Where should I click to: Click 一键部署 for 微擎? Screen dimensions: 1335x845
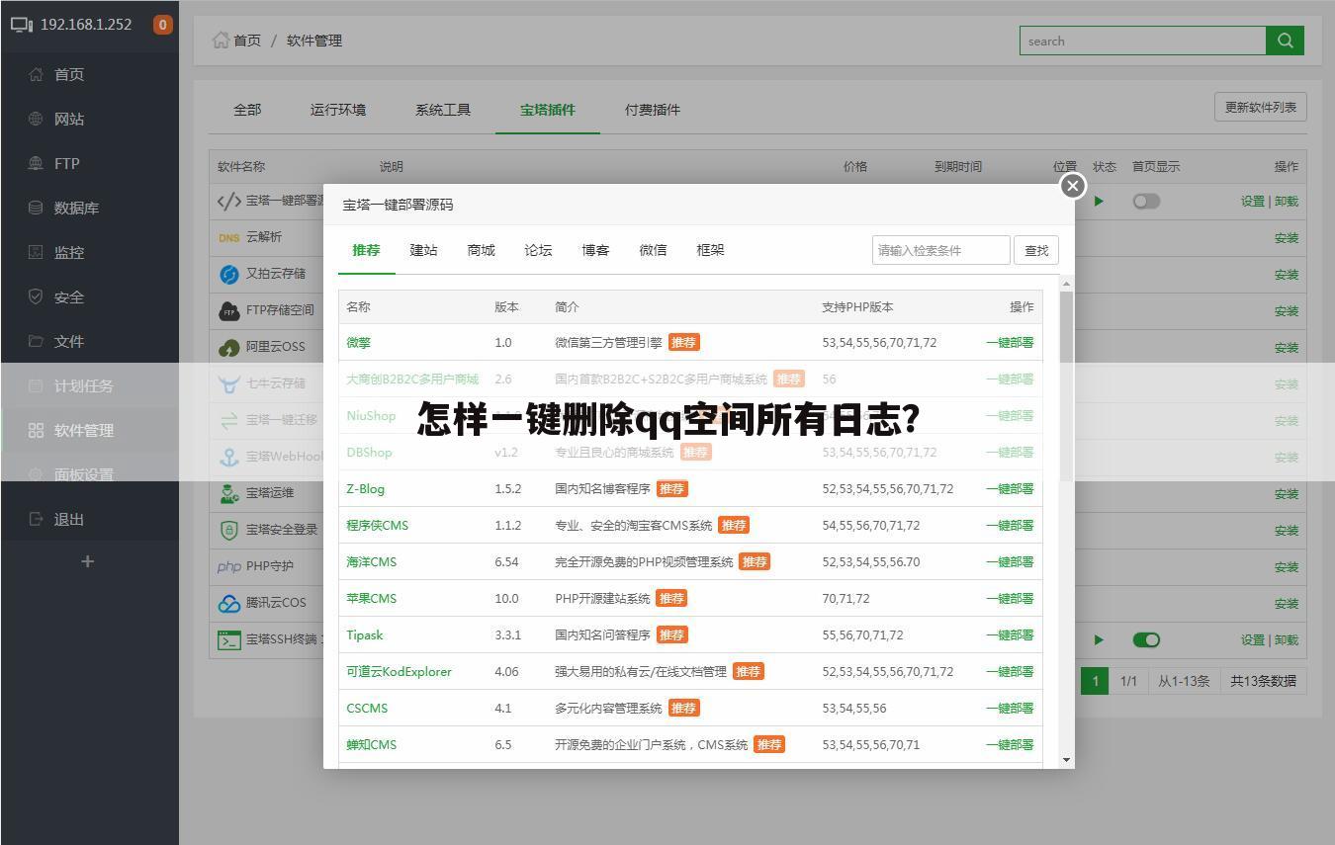click(x=1010, y=343)
